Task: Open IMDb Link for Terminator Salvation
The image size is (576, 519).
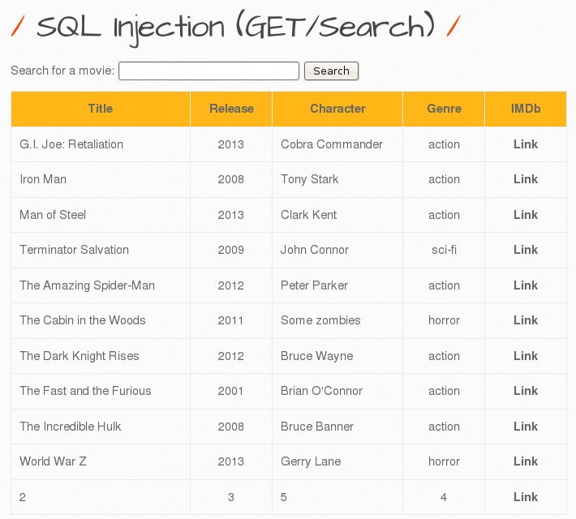Action: [526, 250]
